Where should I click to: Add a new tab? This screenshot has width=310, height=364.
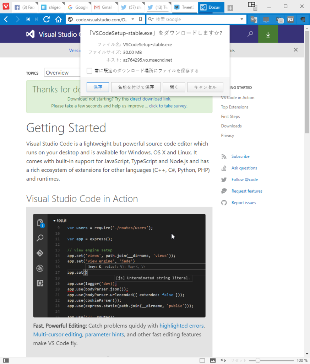coord(230,8)
